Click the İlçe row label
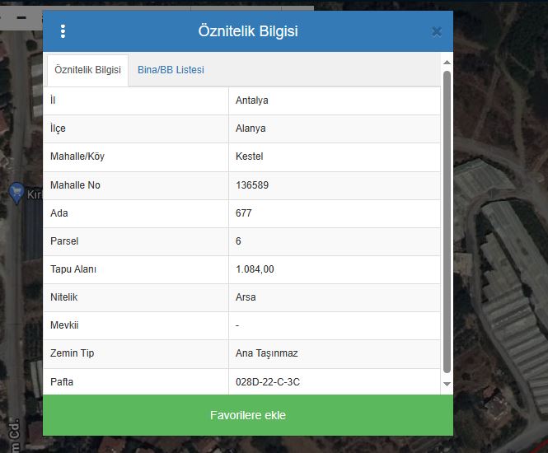The width and height of the screenshot is (548, 453). pos(58,128)
